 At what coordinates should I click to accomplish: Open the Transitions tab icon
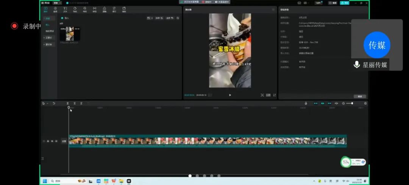95,9
